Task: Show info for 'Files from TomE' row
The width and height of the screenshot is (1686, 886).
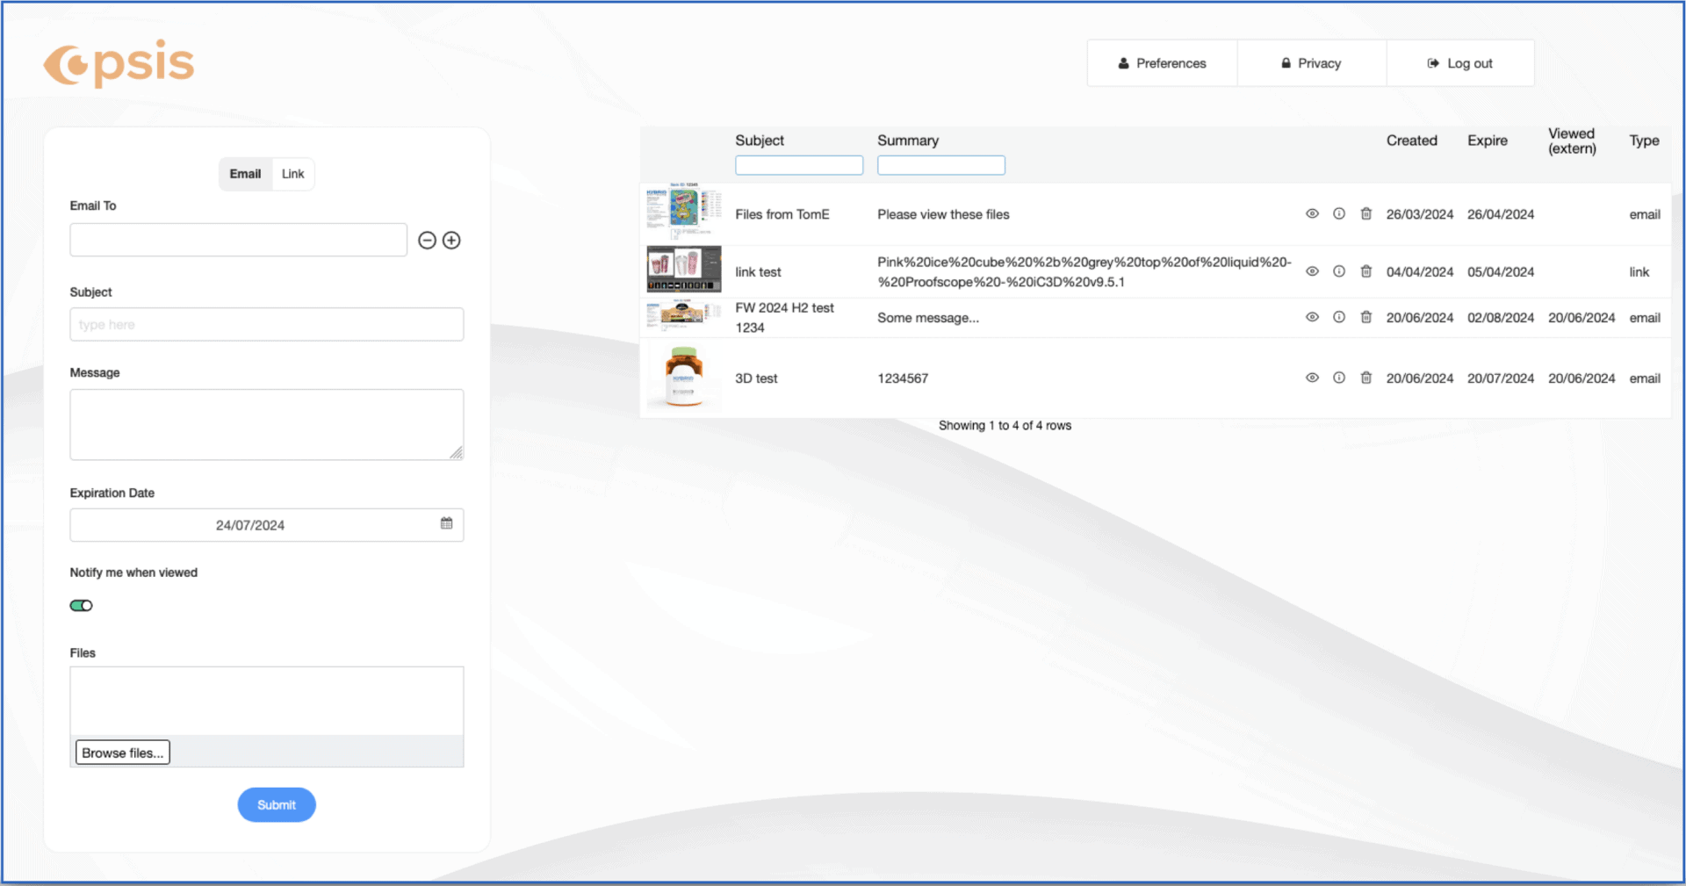Action: (1338, 214)
